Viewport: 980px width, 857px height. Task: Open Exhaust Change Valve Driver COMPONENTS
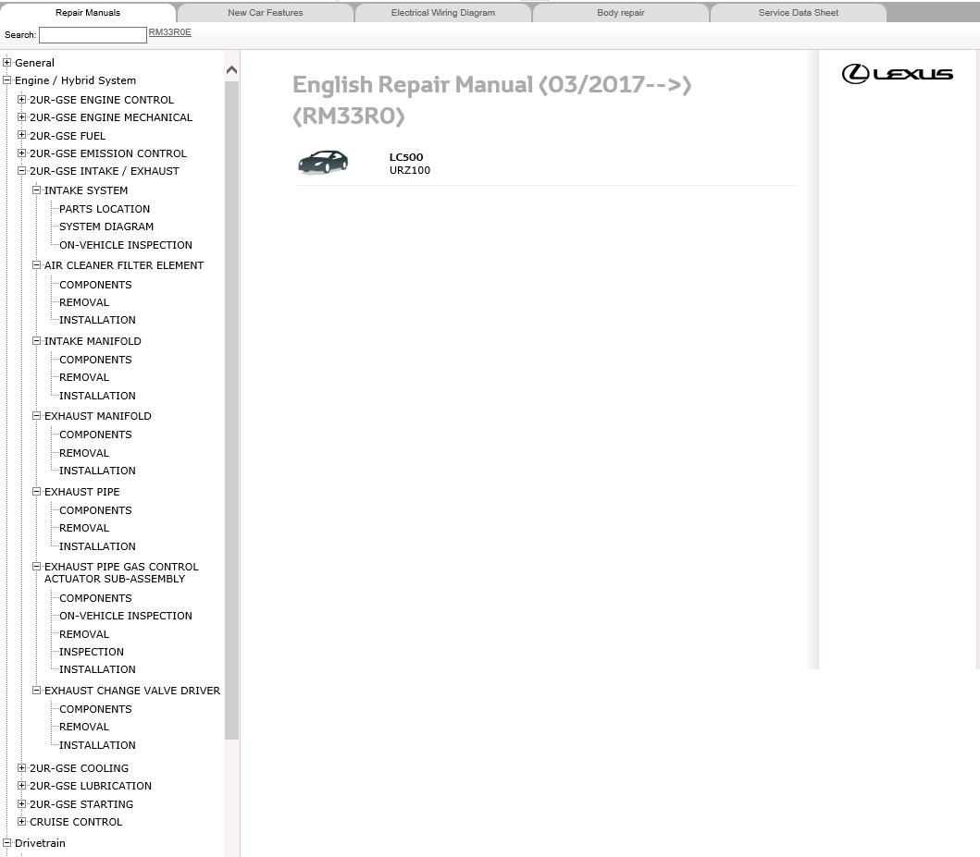coord(95,709)
